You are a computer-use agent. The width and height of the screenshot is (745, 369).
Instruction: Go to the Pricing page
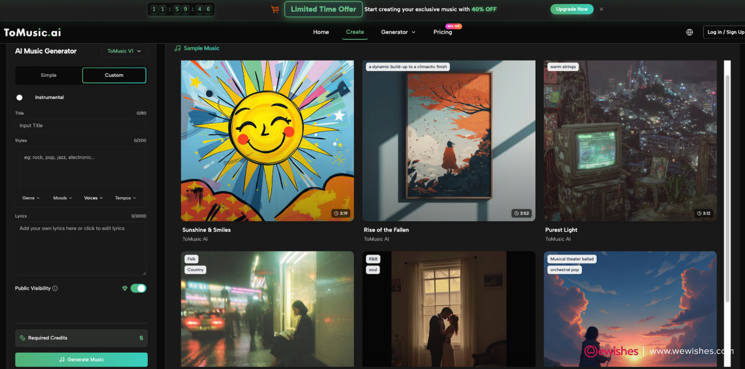click(442, 32)
